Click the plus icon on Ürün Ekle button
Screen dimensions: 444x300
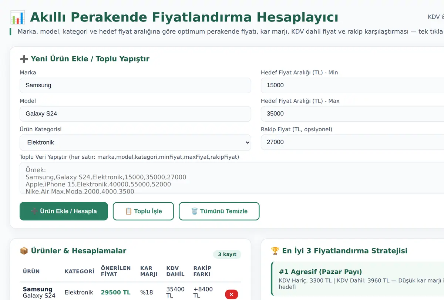34,211
